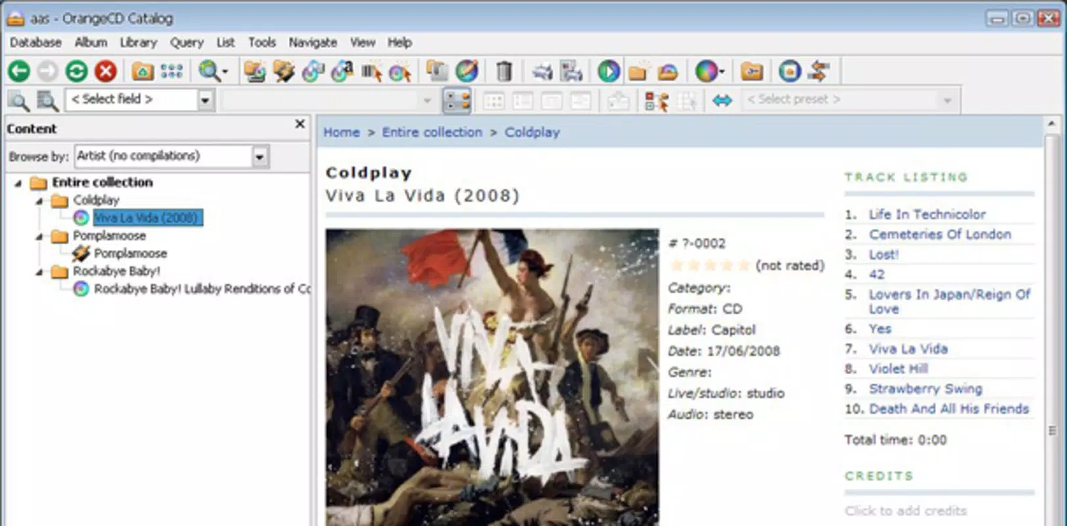Toggle the tree view layout button

[x=457, y=101]
